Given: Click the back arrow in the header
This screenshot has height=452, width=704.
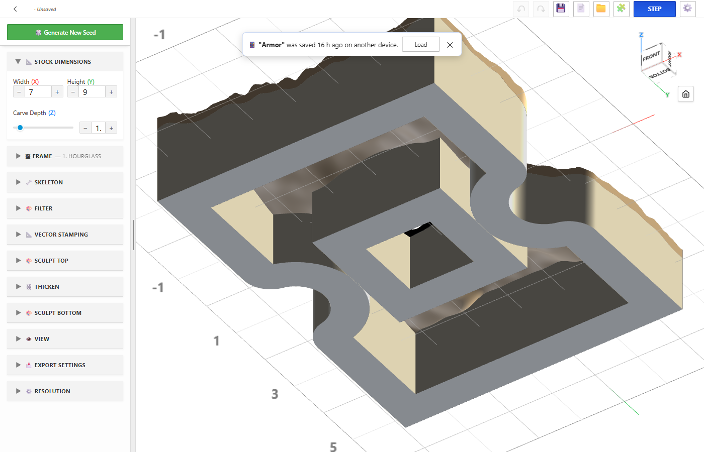Looking at the screenshot, I should pyautogui.click(x=15, y=9).
